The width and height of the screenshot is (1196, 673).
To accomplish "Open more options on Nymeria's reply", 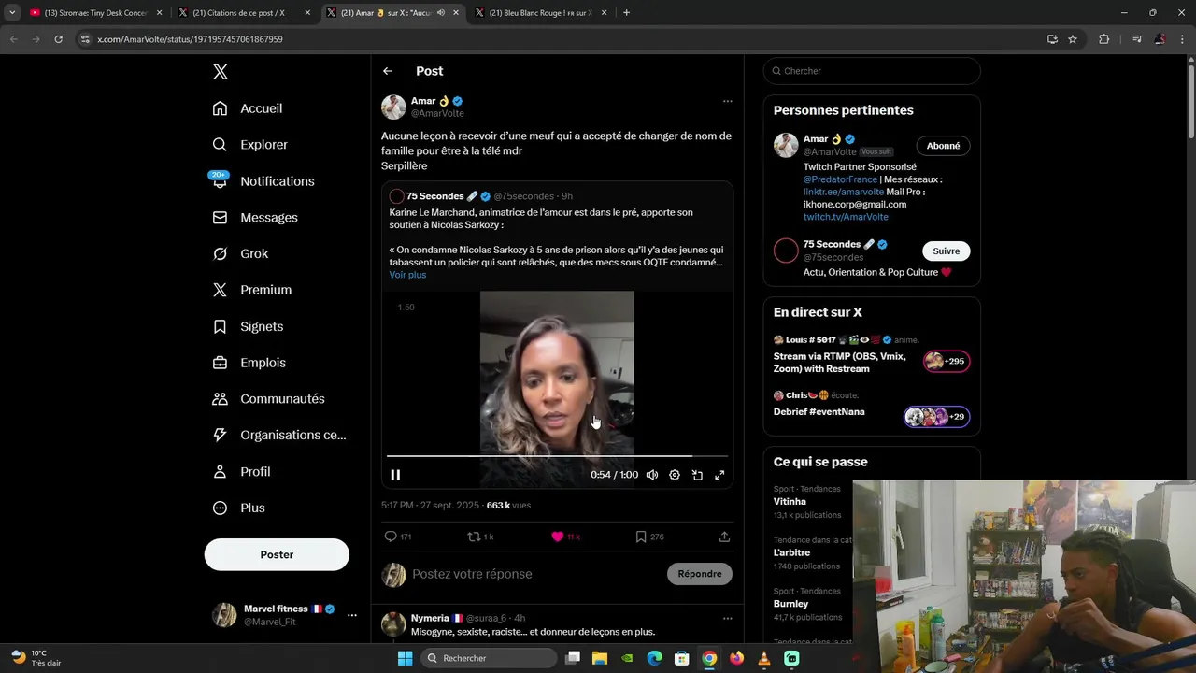I will (x=727, y=618).
